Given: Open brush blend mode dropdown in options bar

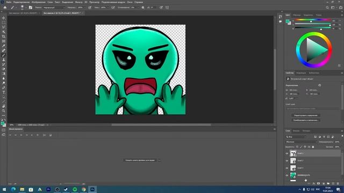Looking at the screenshot, I should (x=54, y=8).
